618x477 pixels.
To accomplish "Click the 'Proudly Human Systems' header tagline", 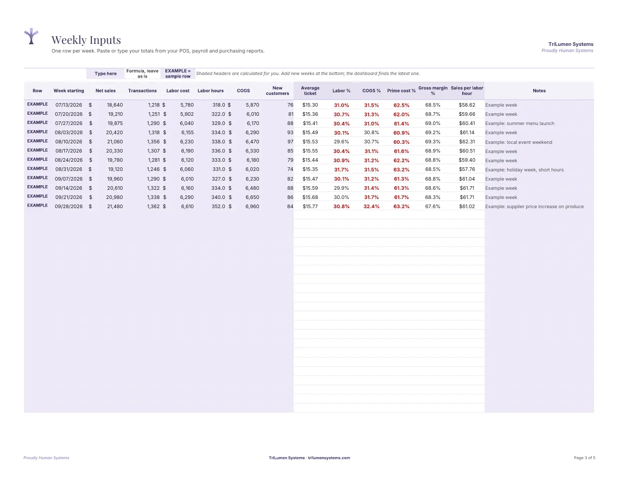I will pos(567,51).
